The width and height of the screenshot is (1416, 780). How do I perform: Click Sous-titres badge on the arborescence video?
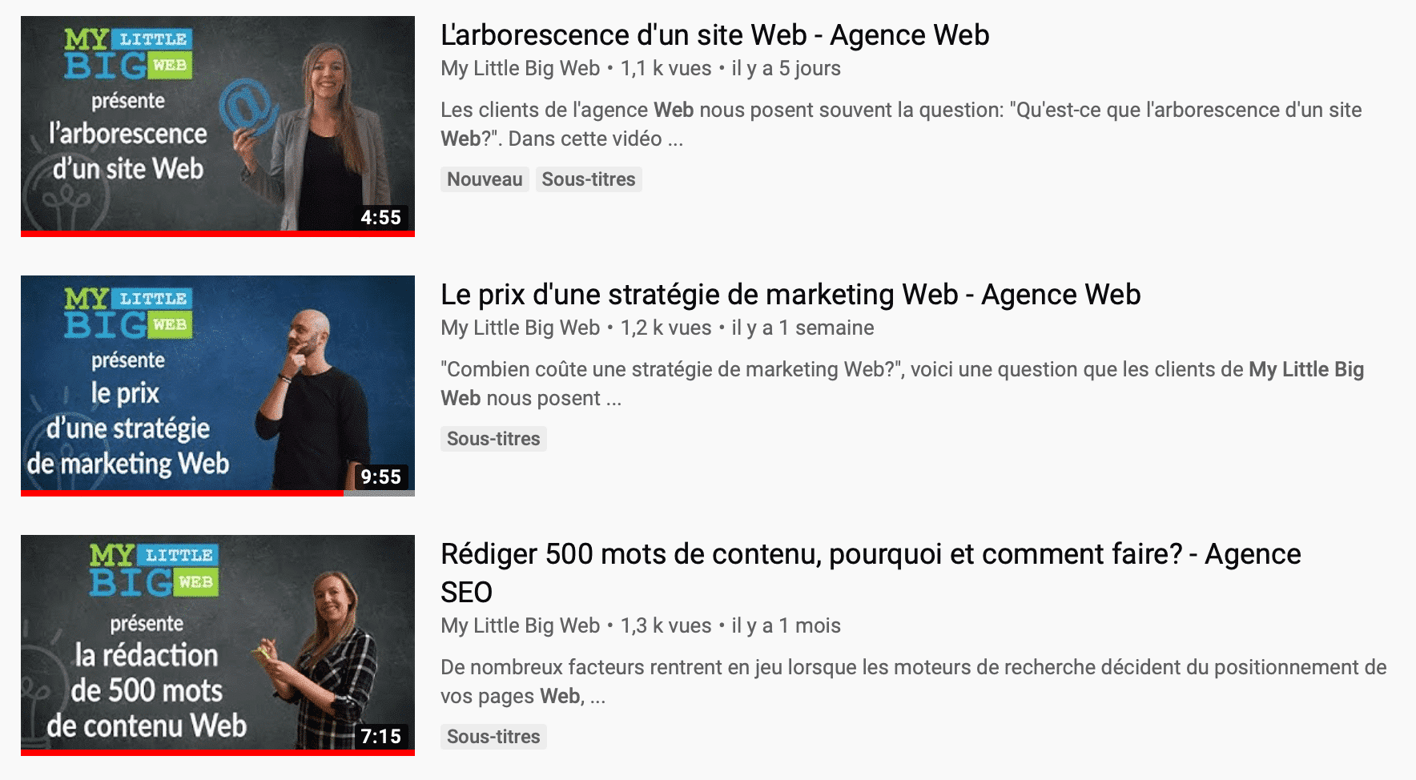[589, 179]
